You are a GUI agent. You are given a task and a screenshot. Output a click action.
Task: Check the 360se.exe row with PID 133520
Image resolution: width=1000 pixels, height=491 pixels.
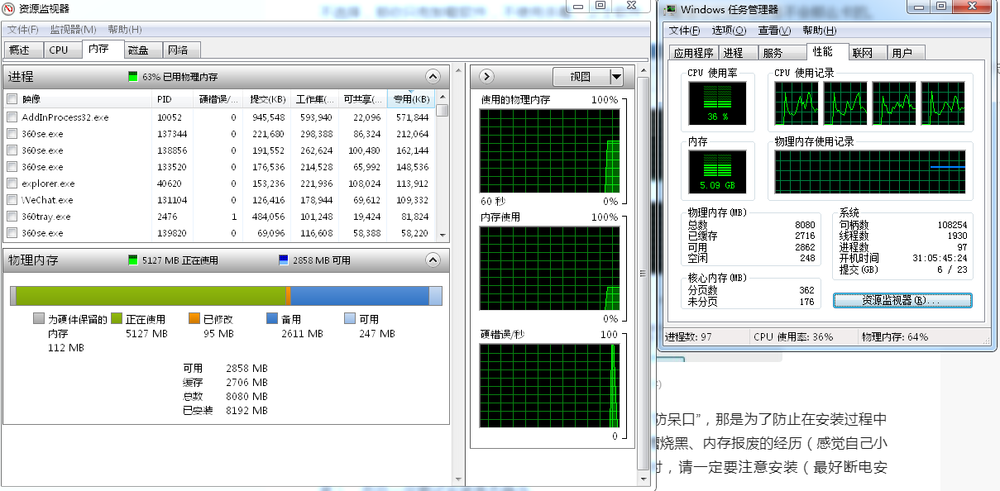coord(12,167)
